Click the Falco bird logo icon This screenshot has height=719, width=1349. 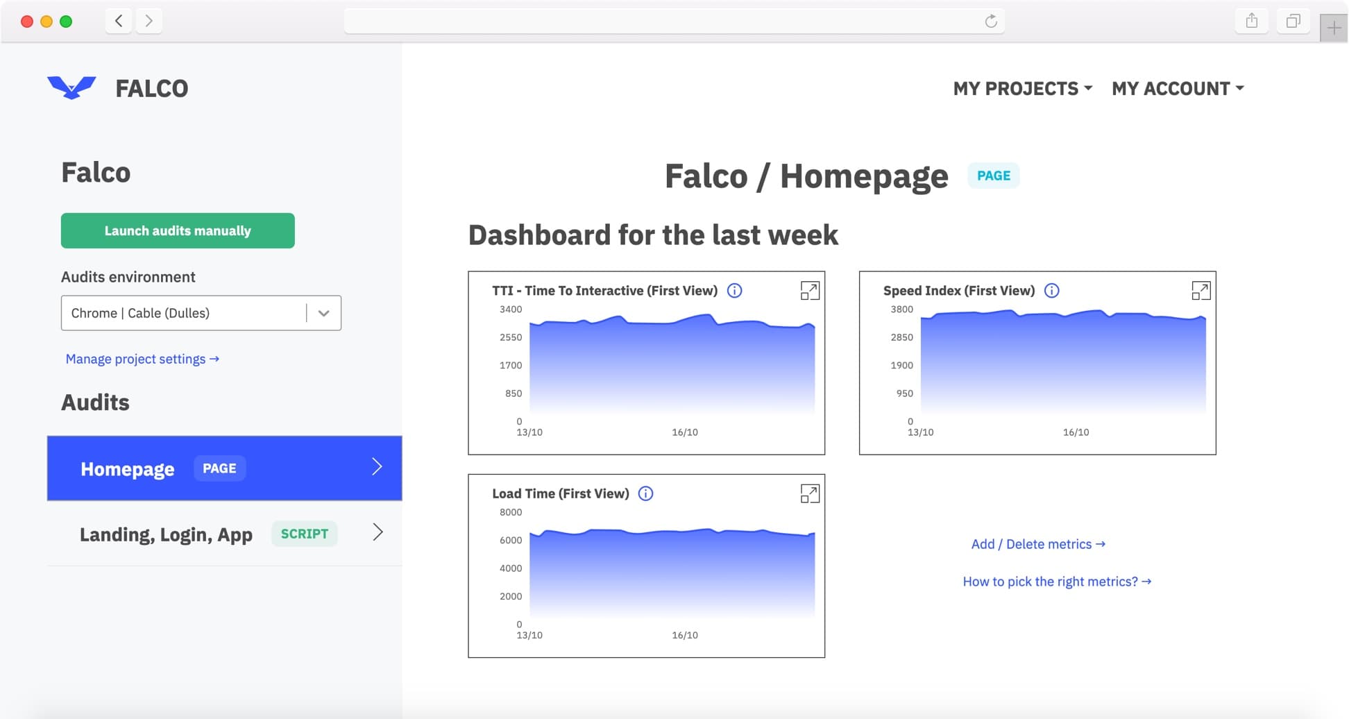71,87
